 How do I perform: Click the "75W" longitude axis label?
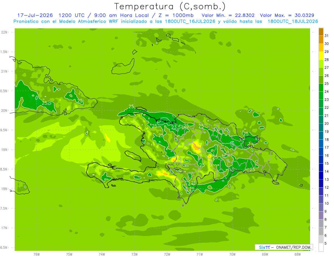pos(69,254)
